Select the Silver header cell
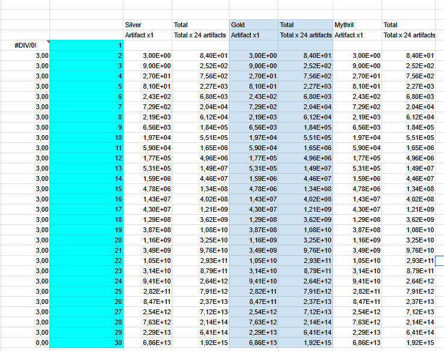This screenshot has width=444, height=351. pyautogui.click(x=148, y=25)
